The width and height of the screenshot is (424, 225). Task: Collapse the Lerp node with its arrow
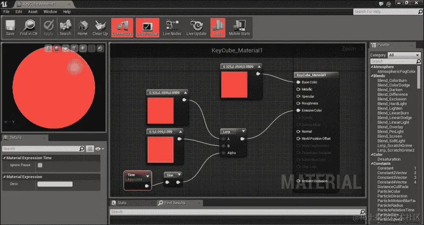(243, 131)
